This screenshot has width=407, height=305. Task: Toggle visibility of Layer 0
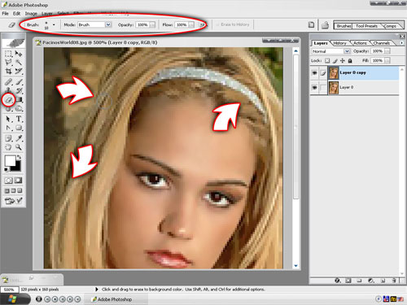[314, 87]
